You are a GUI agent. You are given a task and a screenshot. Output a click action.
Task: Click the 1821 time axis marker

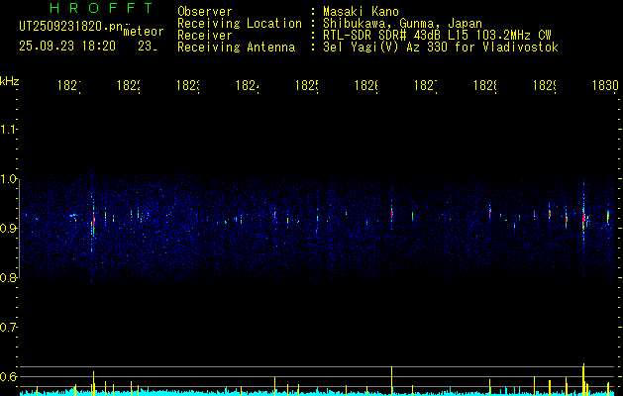[69, 86]
